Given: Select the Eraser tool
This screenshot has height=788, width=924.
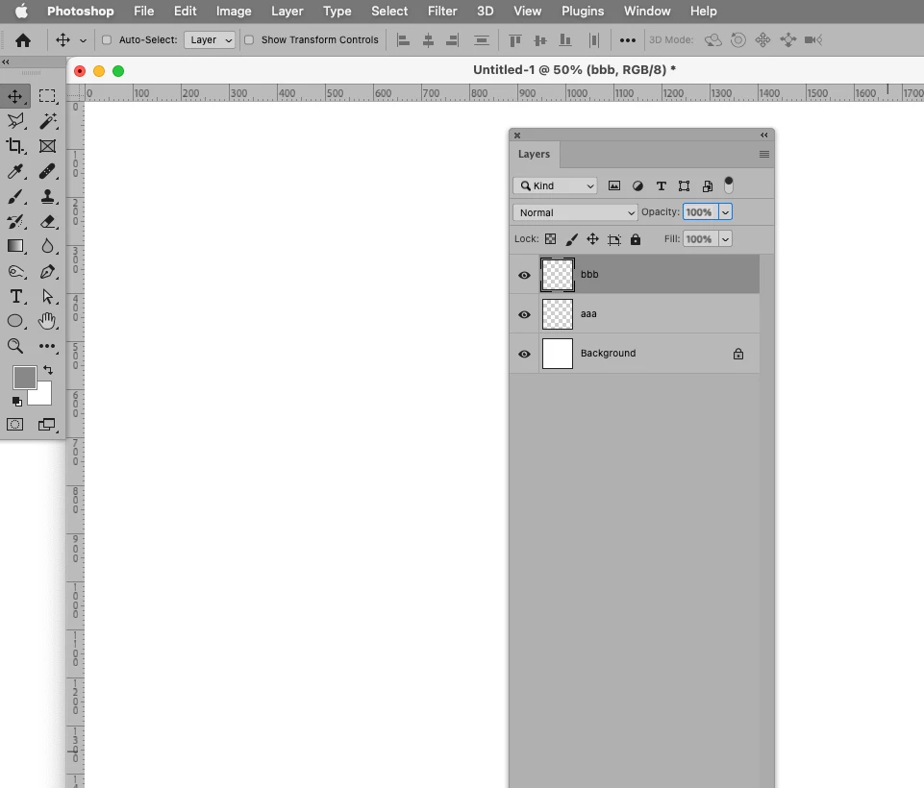Looking at the screenshot, I should coord(47,221).
